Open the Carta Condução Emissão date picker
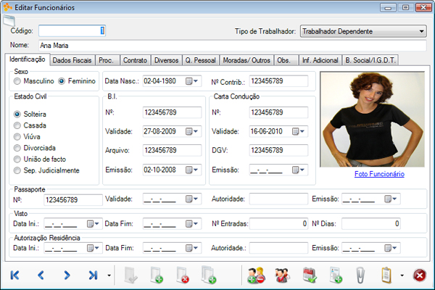This screenshot has width=435, height=290. tap(298, 170)
